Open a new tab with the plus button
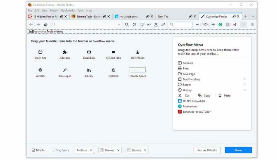 [246, 16]
